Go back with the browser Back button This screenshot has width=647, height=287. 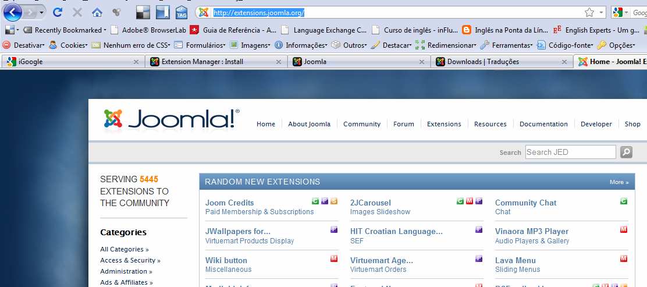12,12
